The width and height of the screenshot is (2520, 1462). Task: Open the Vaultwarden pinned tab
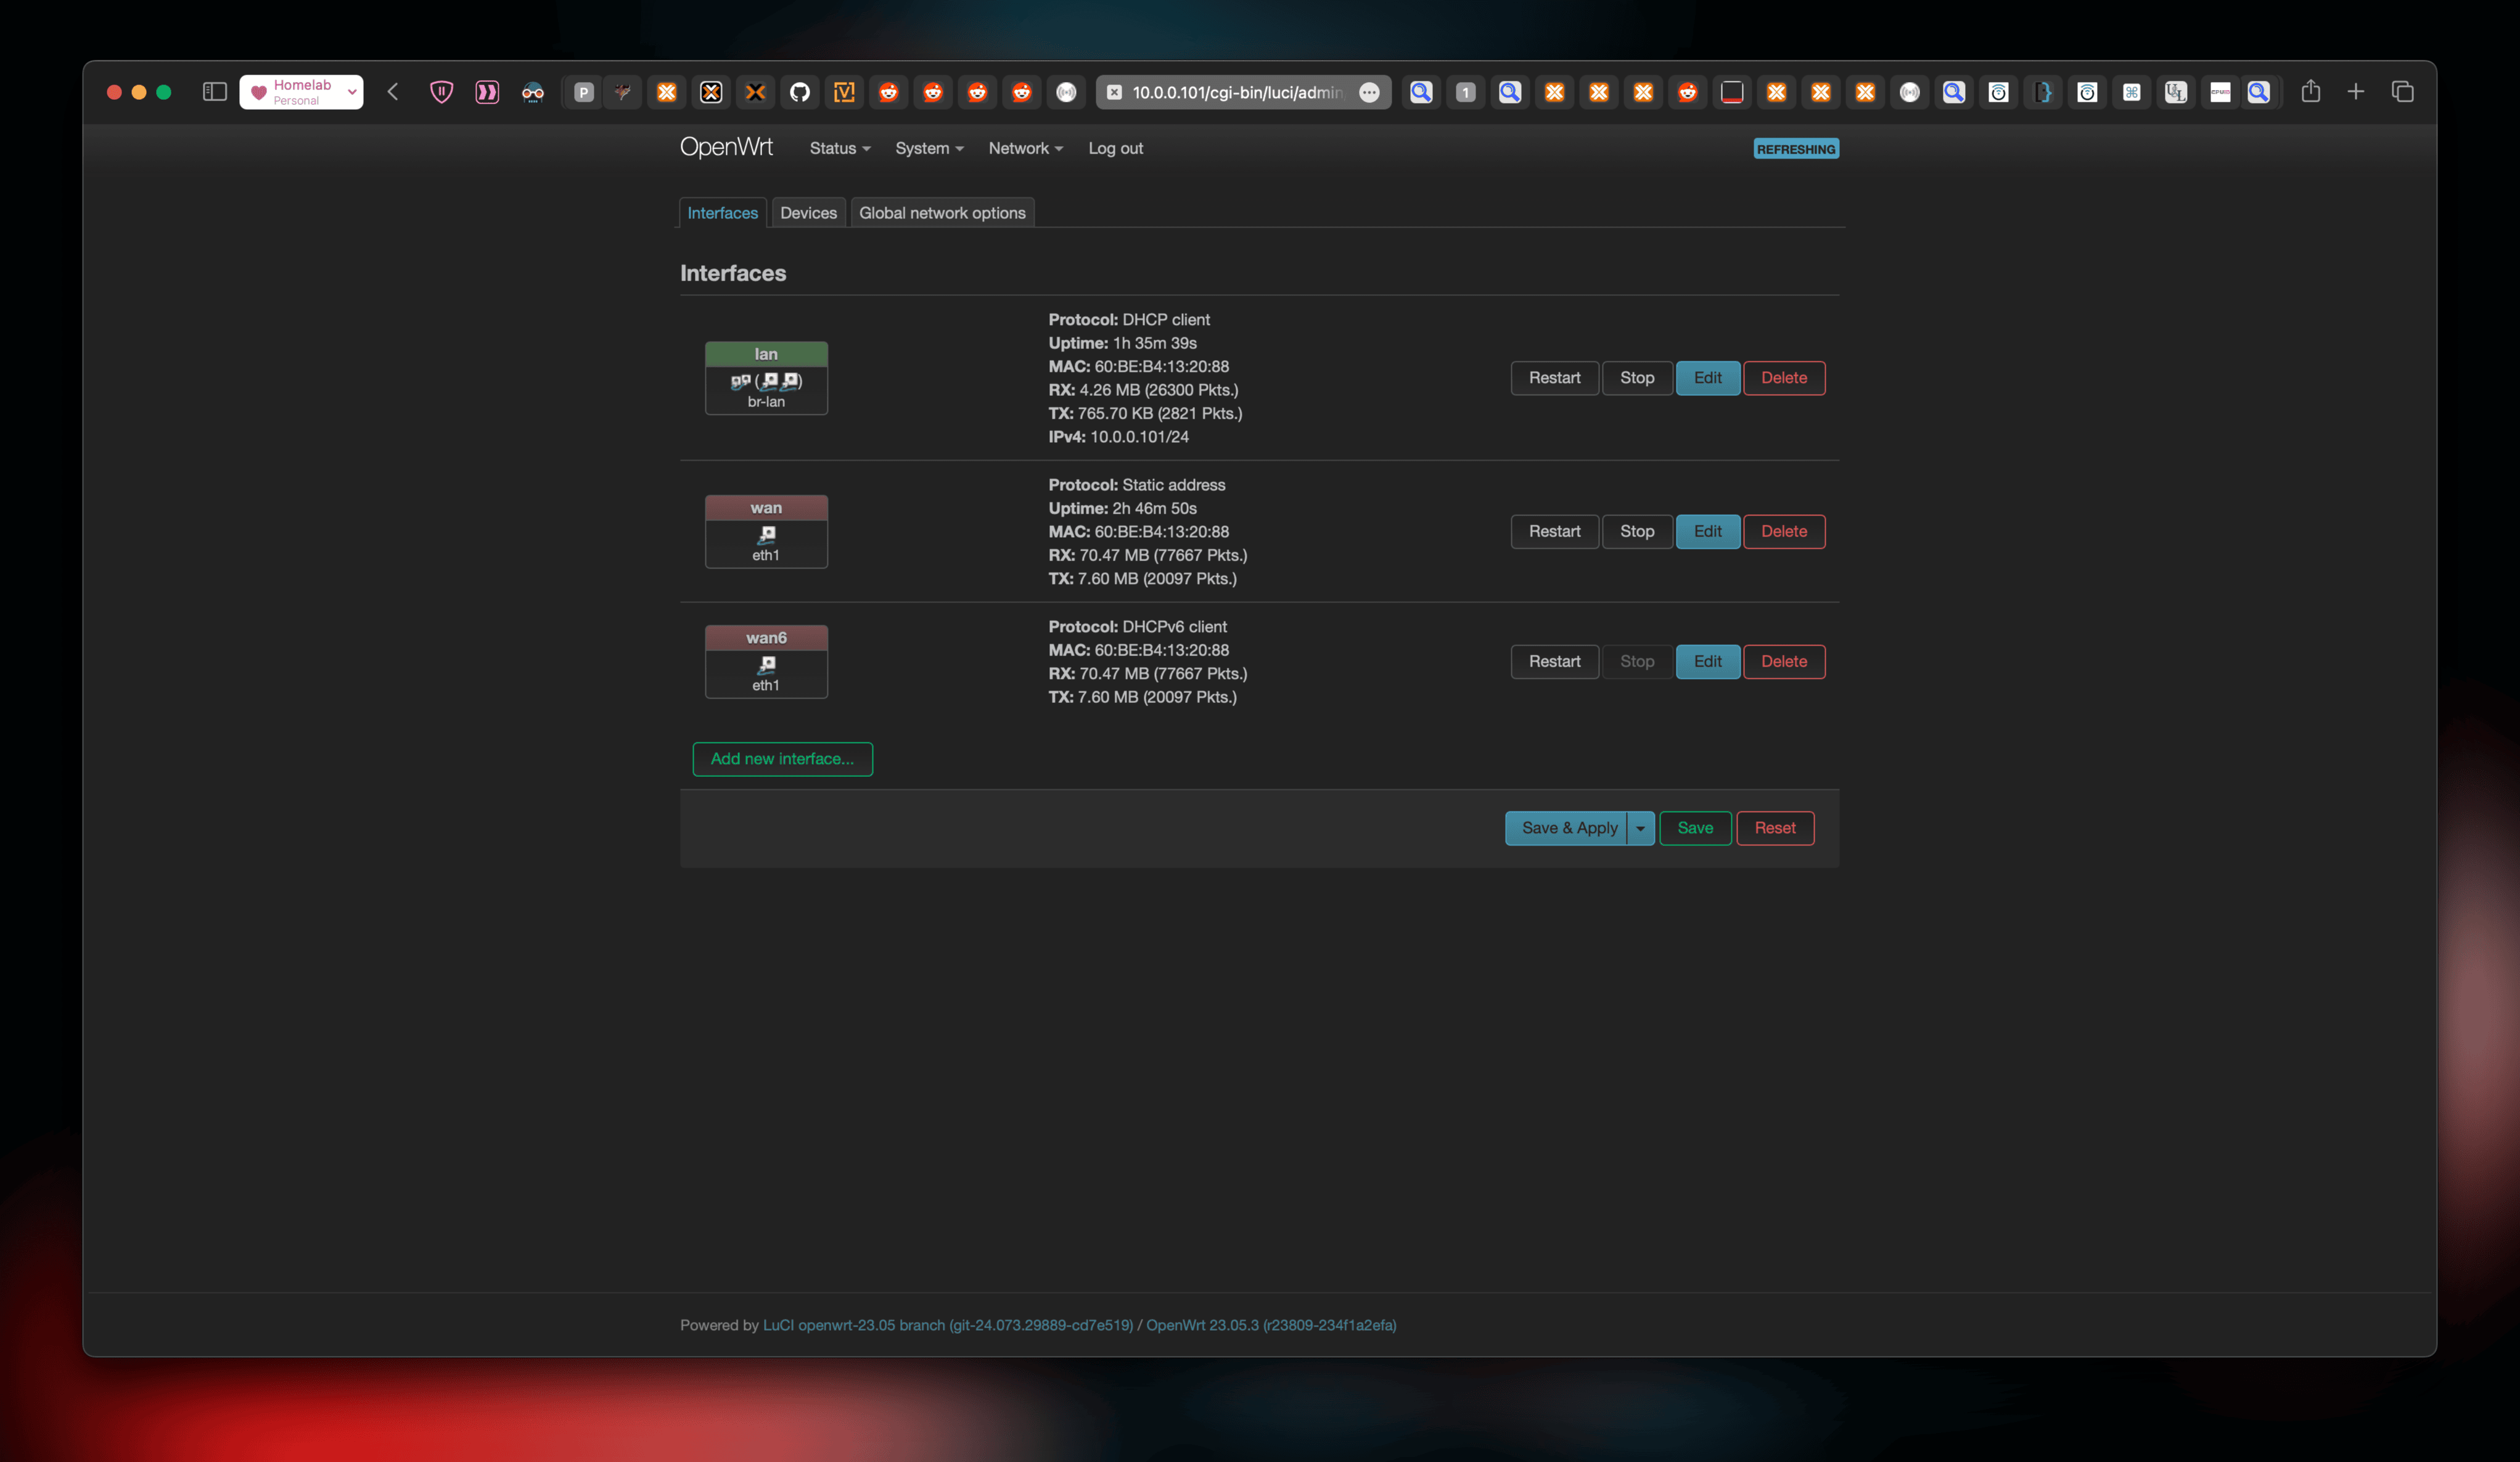pyautogui.click(x=844, y=92)
